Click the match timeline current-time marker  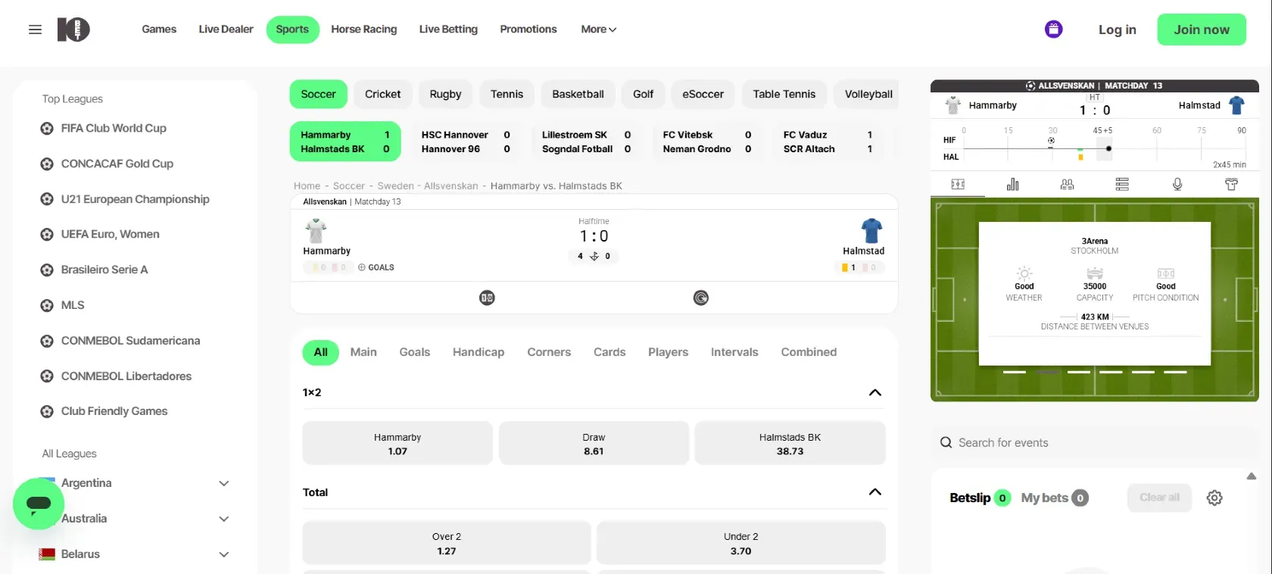[1108, 148]
